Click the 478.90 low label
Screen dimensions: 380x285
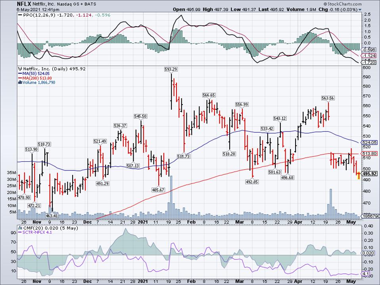23,198
